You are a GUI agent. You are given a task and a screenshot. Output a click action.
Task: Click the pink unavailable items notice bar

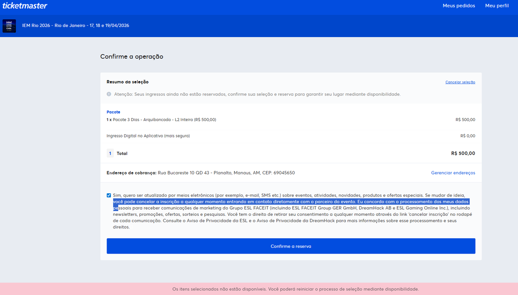[259, 289]
